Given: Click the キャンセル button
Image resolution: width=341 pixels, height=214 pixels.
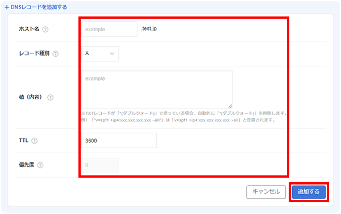Looking at the screenshot, I should click(x=266, y=192).
